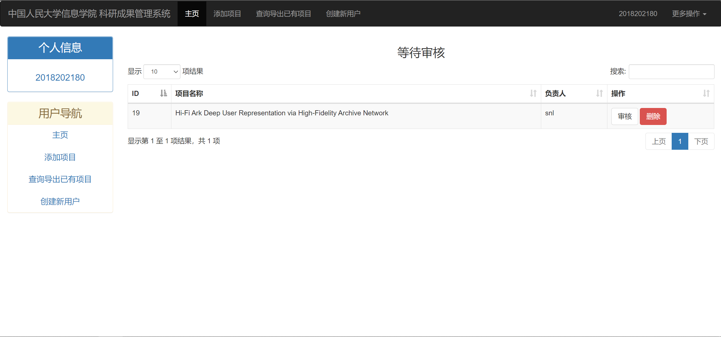The height and width of the screenshot is (337, 721).
Task: Select page 1 in pagination
Action: point(680,141)
